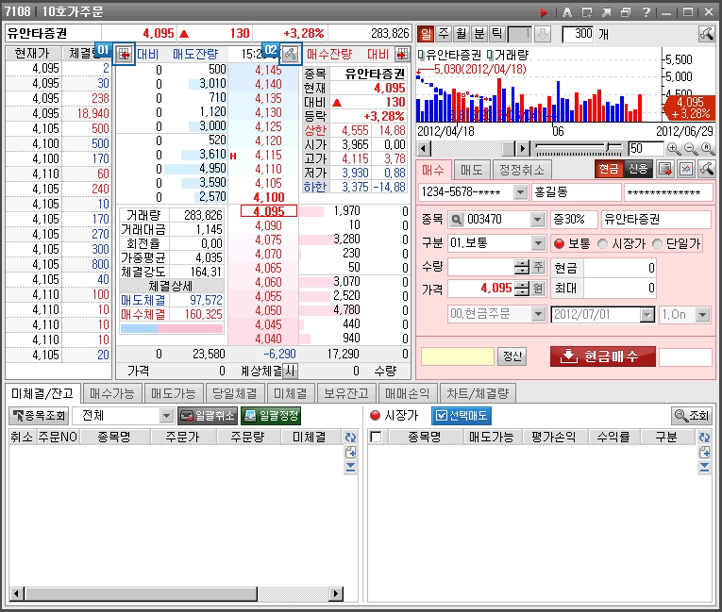The width and height of the screenshot is (722, 612).
Task: Click the stock search magnifier next to 003470
Action: pyautogui.click(x=456, y=220)
